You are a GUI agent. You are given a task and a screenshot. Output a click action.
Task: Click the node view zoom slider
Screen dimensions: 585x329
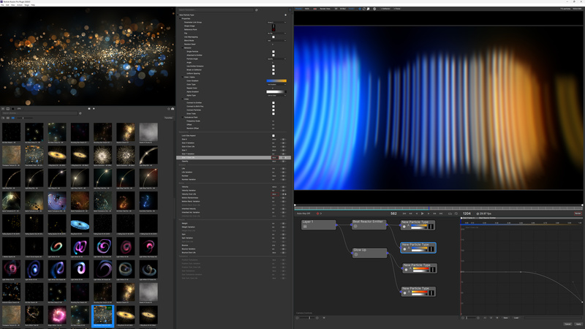pyautogui.click(x=308, y=318)
